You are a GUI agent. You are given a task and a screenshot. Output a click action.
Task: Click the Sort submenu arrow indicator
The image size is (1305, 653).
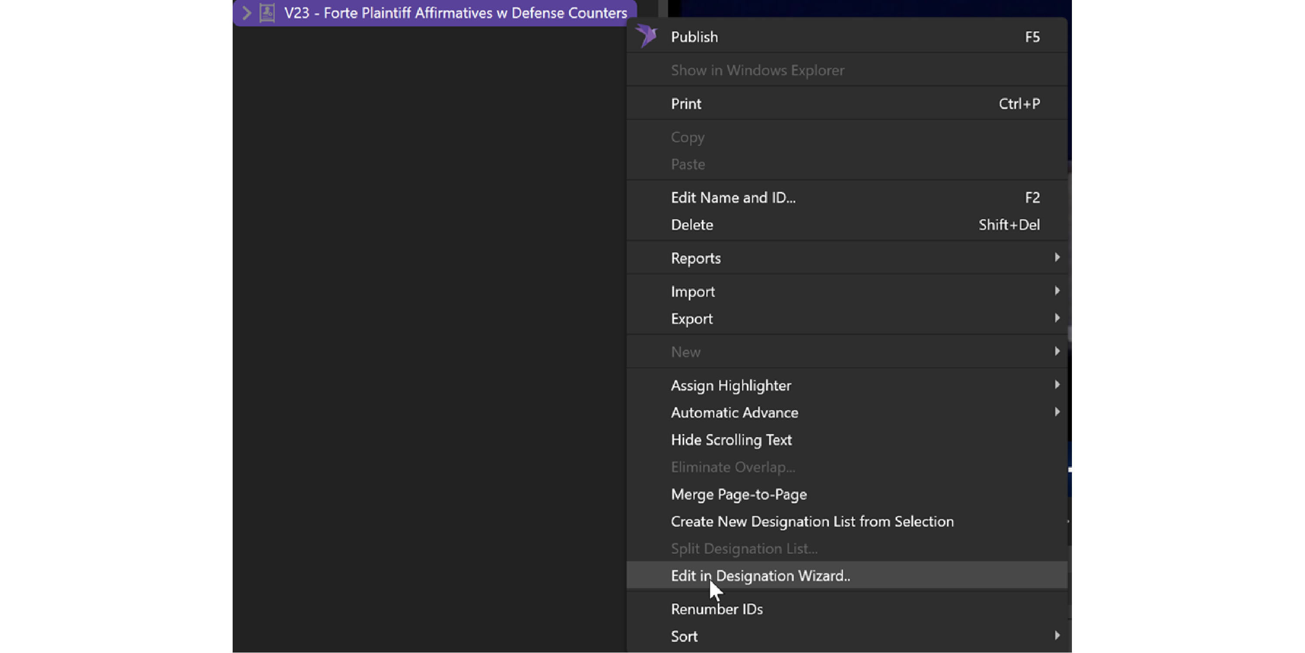[x=1057, y=636]
